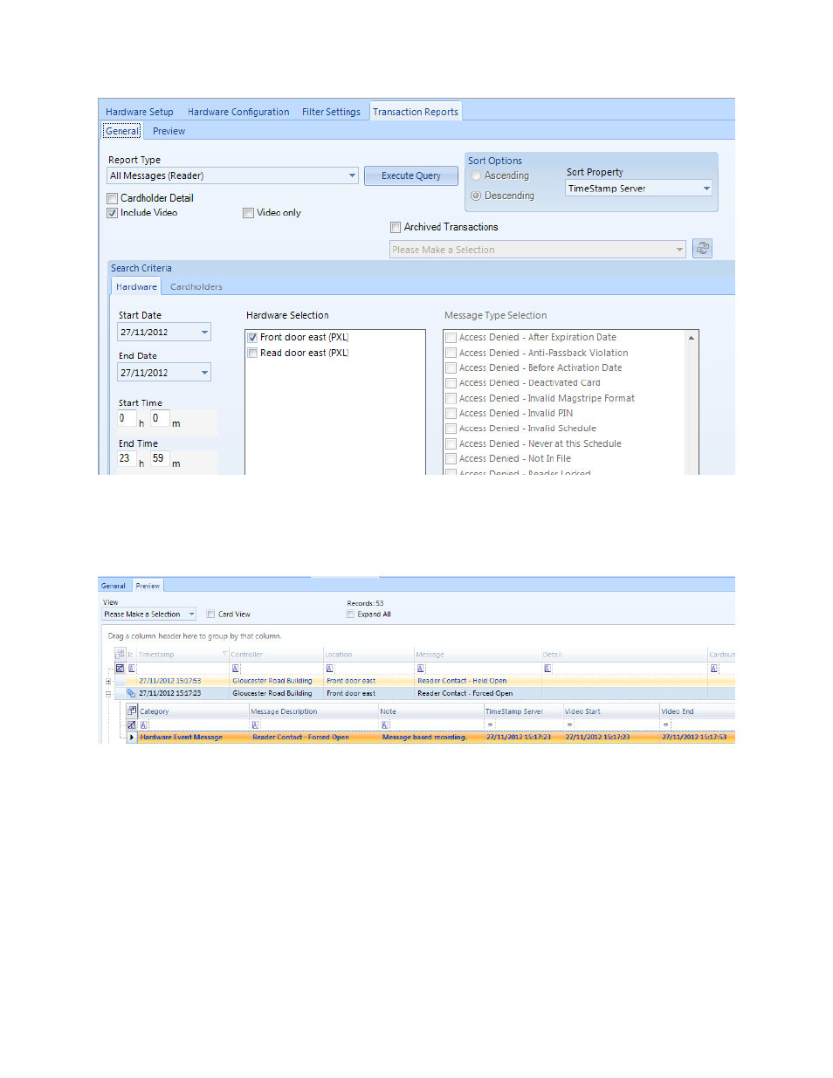Open the View dropdown in results panel
Image resolution: width=833 pixels, height=1078 pixels.
148,615
